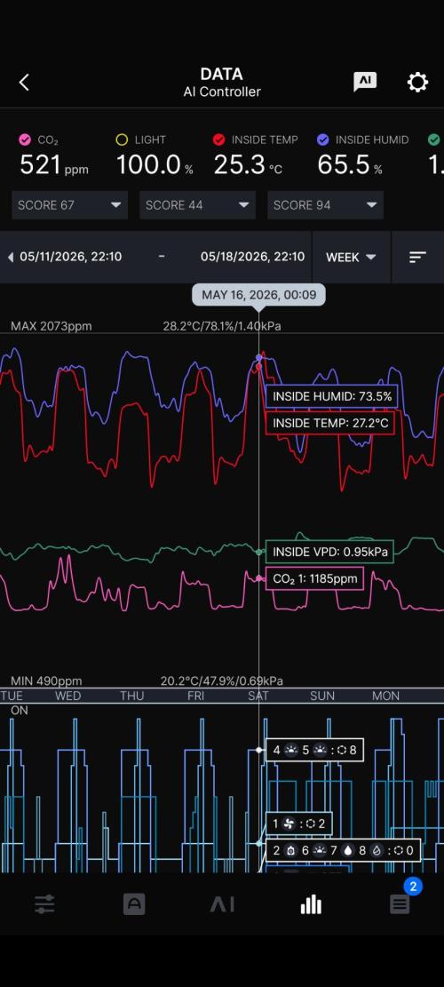Open settings with the gear icon
444x987 pixels.
417,82
